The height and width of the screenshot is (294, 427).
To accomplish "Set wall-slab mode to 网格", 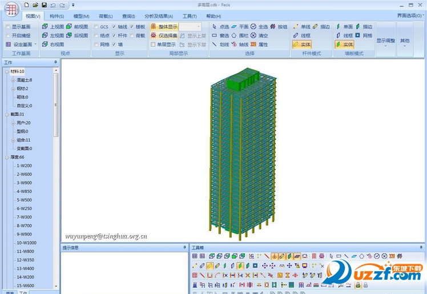I will (x=364, y=35).
